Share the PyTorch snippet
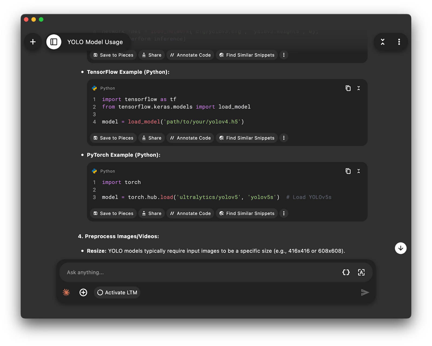Screen dimensions: 432x346 [152, 213]
